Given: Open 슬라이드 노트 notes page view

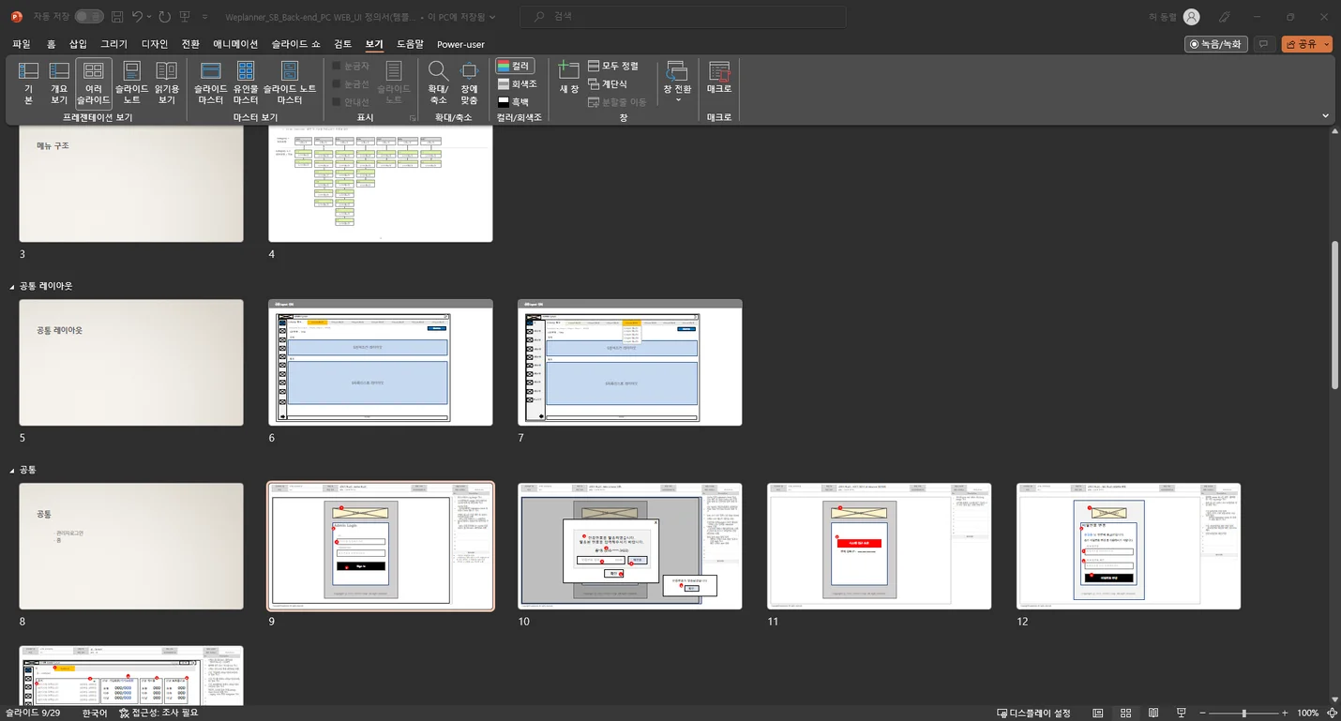Looking at the screenshot, I should click(x=132, y=83).
